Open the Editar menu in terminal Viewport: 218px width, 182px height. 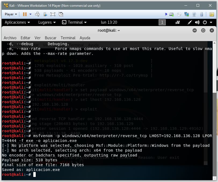click(26, 38)
